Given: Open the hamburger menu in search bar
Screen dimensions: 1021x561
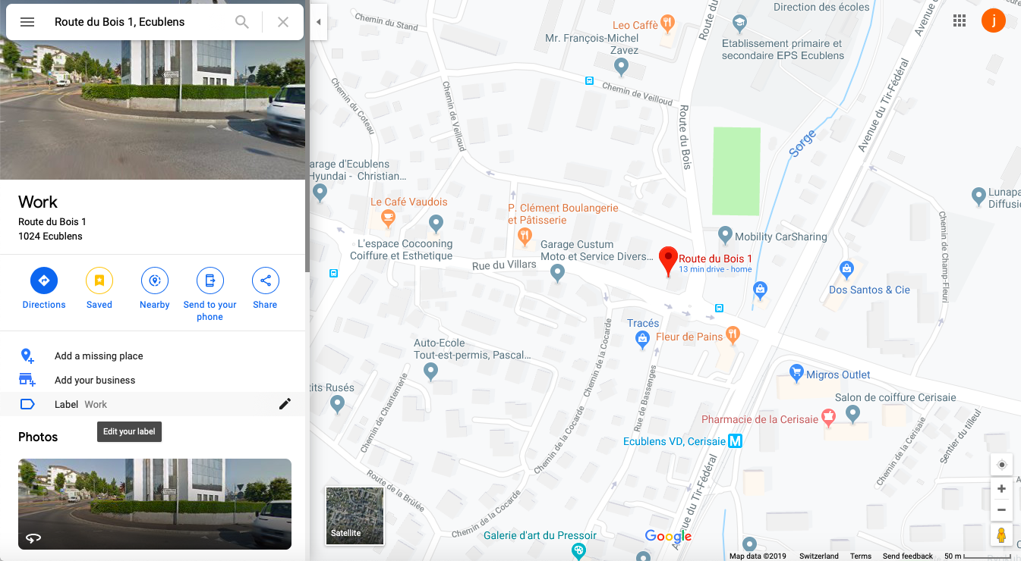Looking at the screenshot, I should click(x=27, y=22).
